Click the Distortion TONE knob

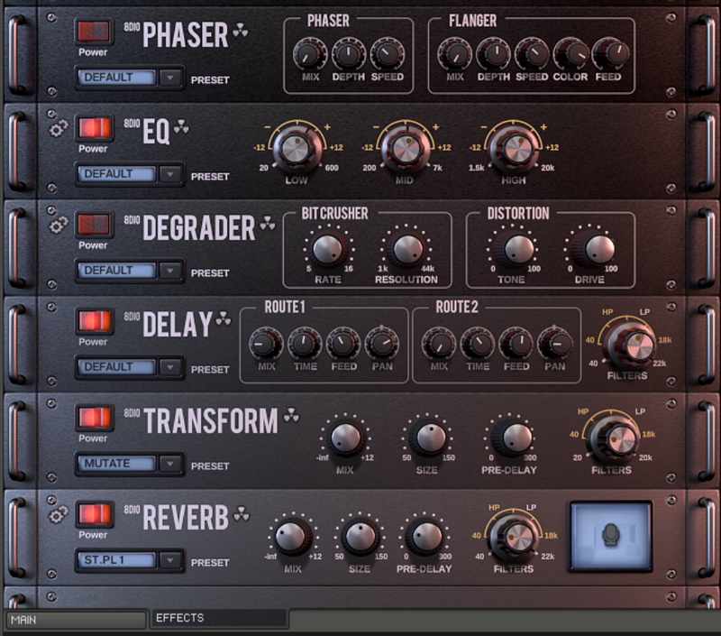[517, 249]
